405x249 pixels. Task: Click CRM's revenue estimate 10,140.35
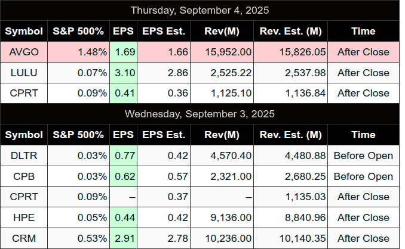[290, 238]
